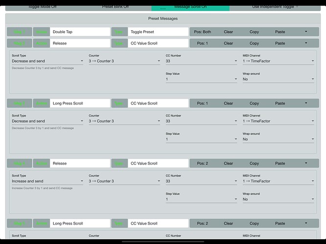Clear the Msg 4 Release message
Image resolution: width=326 pixels, height=244 pixels.
[228, 163]
